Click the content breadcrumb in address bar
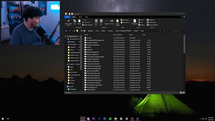Screen dimensions: 215x121 [x=136, y=31]
